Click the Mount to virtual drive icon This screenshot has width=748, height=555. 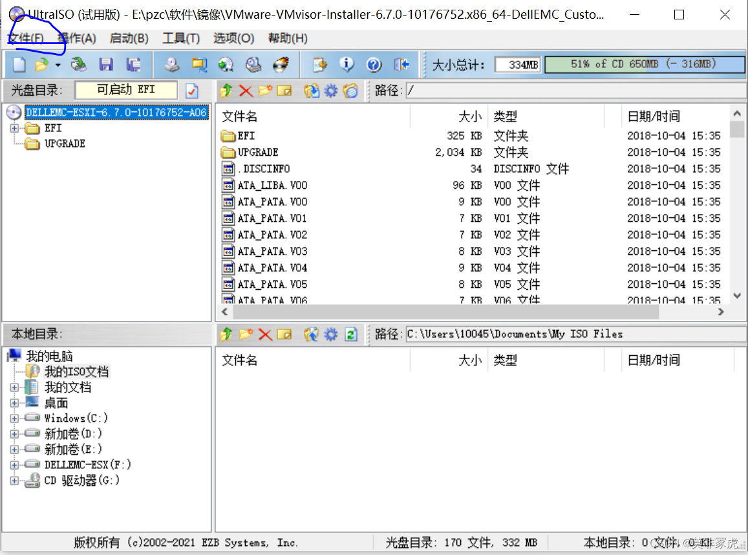(253, 65)
